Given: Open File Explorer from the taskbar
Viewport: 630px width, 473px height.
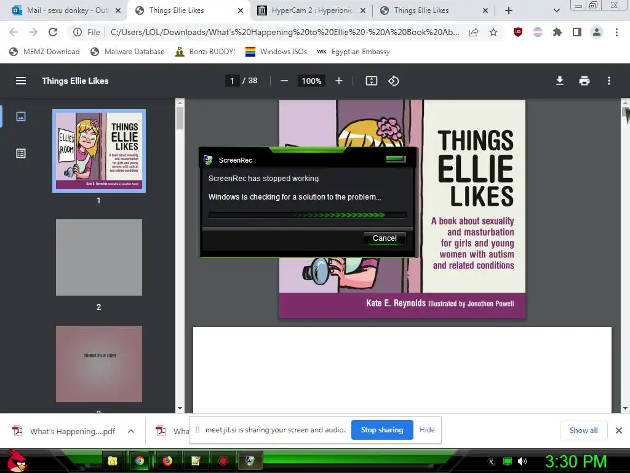Looking at the screenshot, I should point(113,461).
